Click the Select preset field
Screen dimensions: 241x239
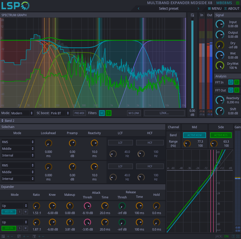pos(168,8)
